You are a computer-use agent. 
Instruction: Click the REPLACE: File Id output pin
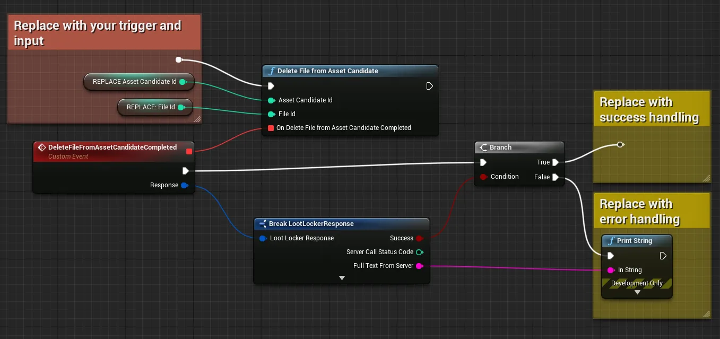180,107
